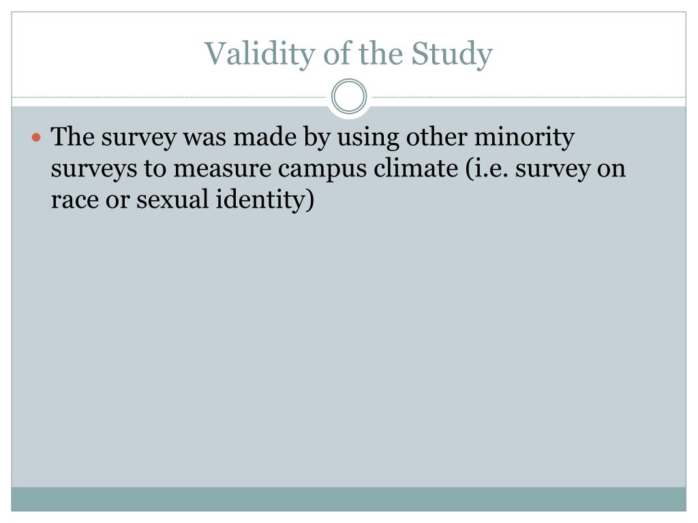Click the word 'sexual' in the third line
Image resolution: width=698 pixels, height=523 pixels.
click(172, 200)
